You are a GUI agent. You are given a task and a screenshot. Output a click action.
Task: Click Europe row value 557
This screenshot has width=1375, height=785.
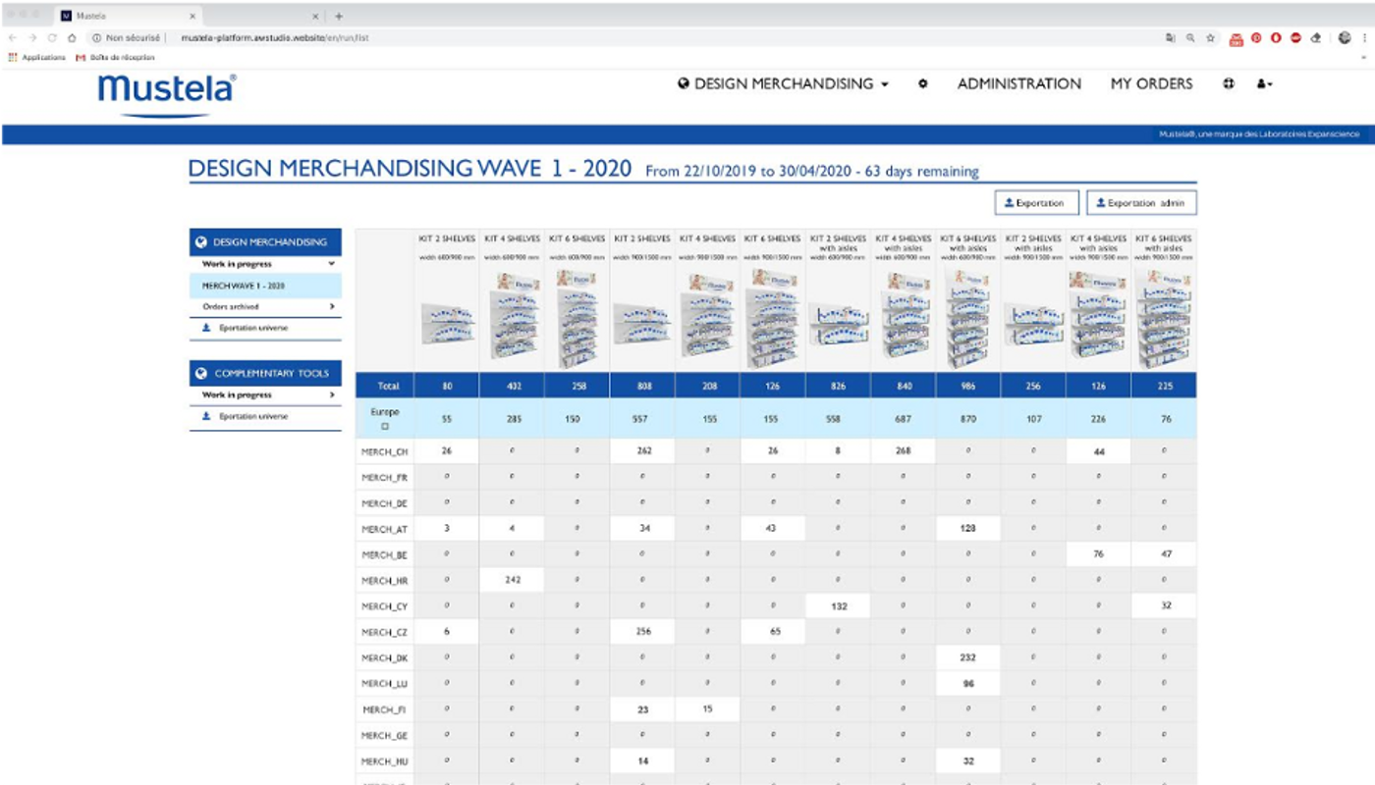[642, 419]
